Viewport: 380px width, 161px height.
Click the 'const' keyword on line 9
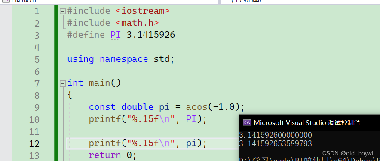click(x=102, y=107)
